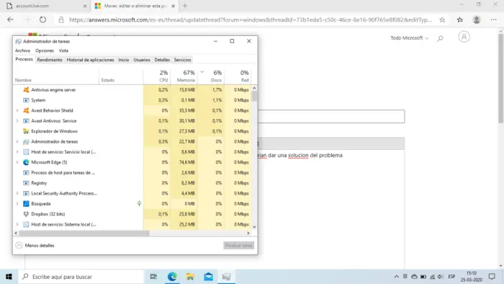Click the search box Escribe aquí para buscar

coord(81,277)
